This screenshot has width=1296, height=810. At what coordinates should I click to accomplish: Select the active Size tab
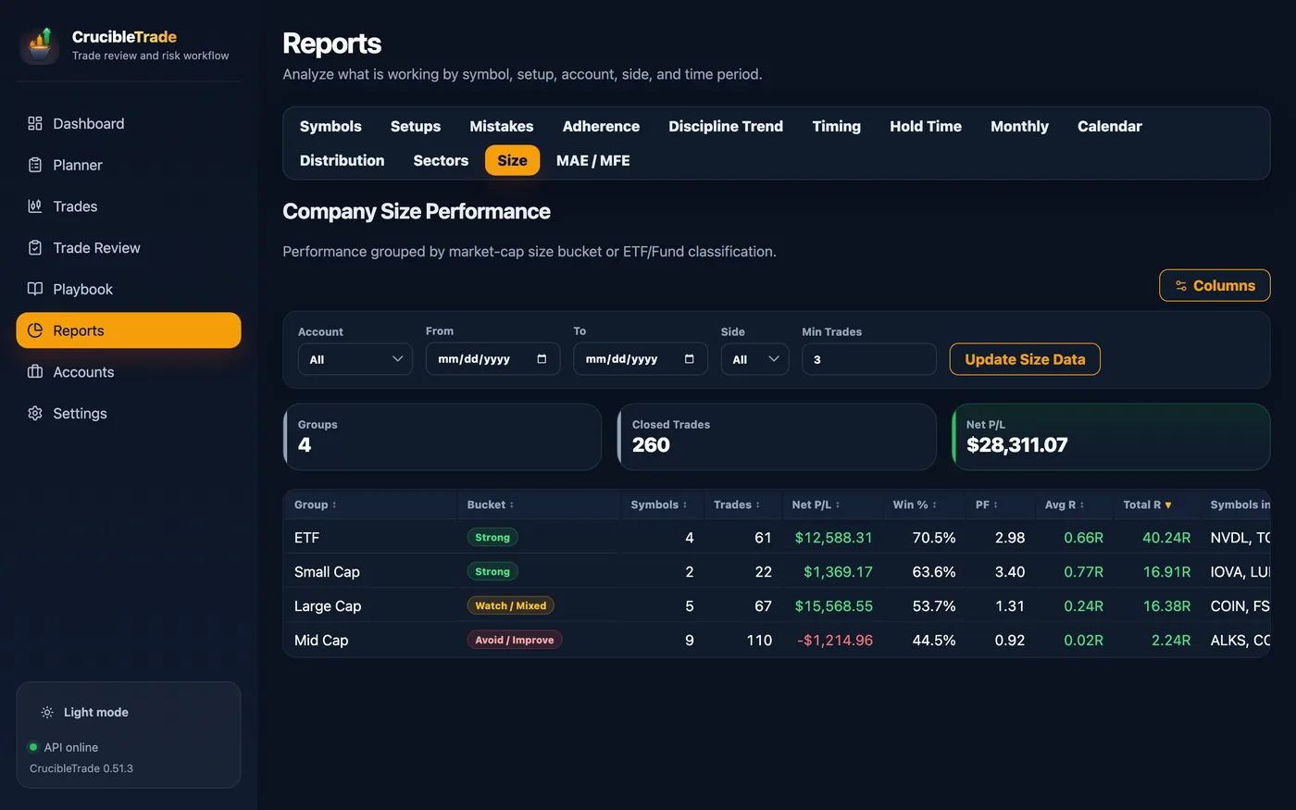click(x=512, y=160)
